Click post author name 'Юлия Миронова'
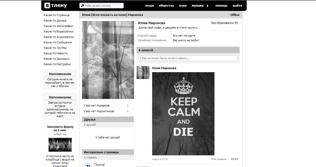 click(x=164, y=68)
